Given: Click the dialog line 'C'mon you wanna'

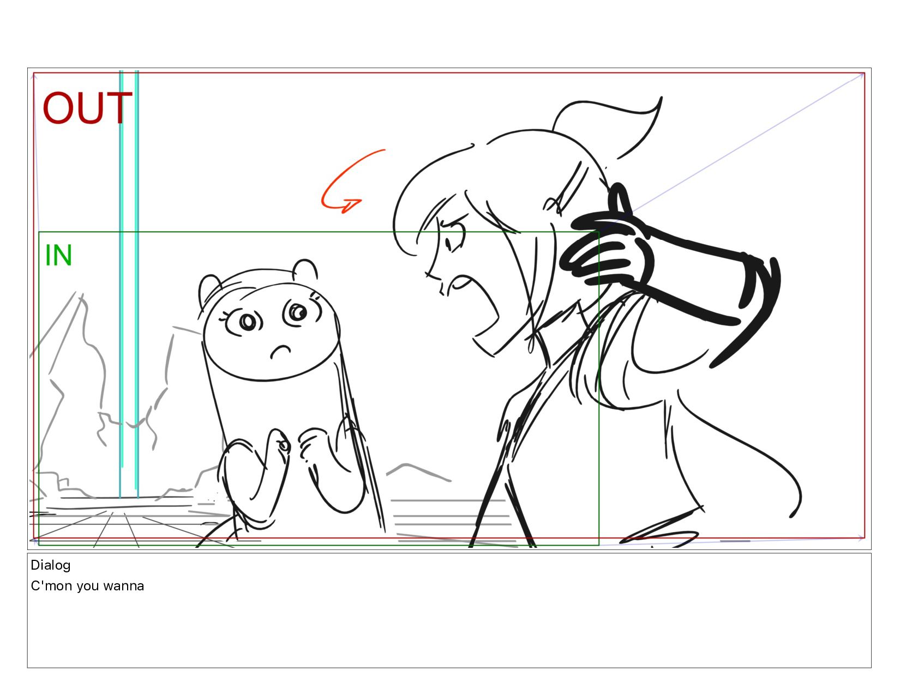Looking at the screenshot, I should [x=87, y=586].
